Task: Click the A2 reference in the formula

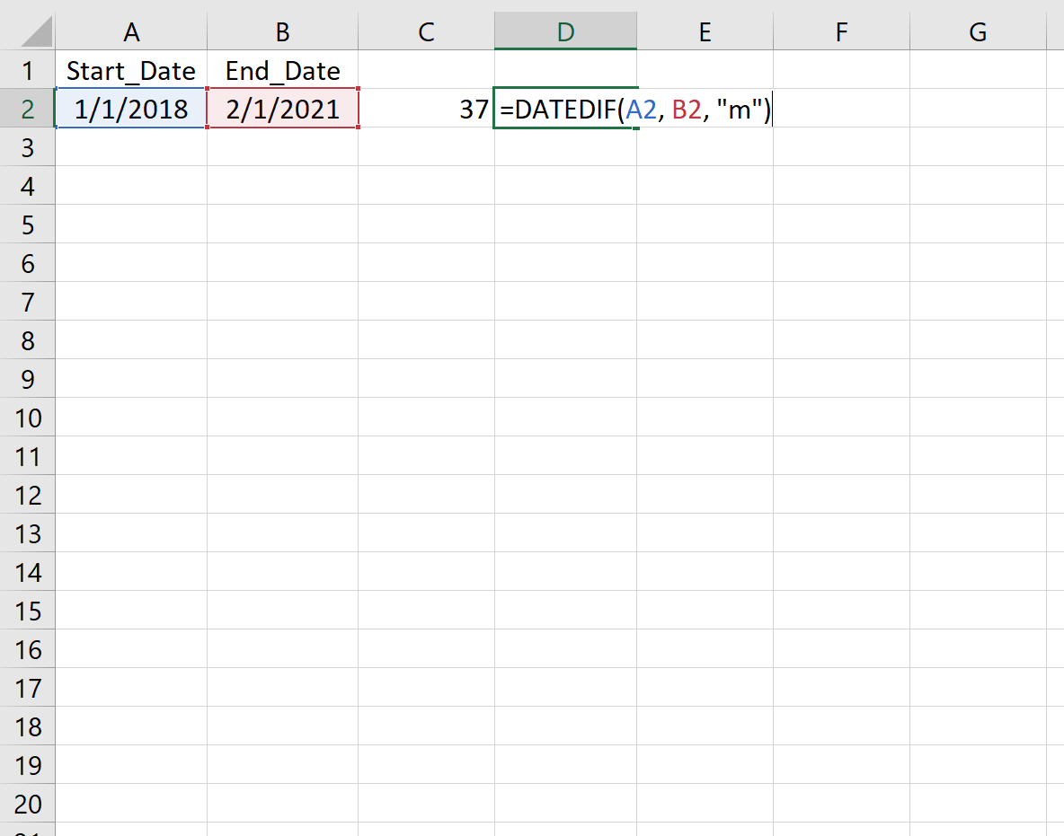Action: 643,109
